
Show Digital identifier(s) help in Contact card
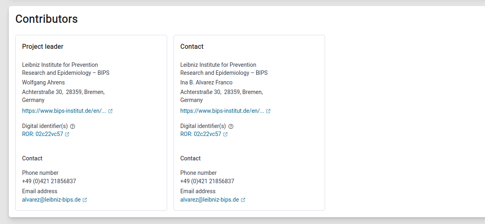pos(231,126)
